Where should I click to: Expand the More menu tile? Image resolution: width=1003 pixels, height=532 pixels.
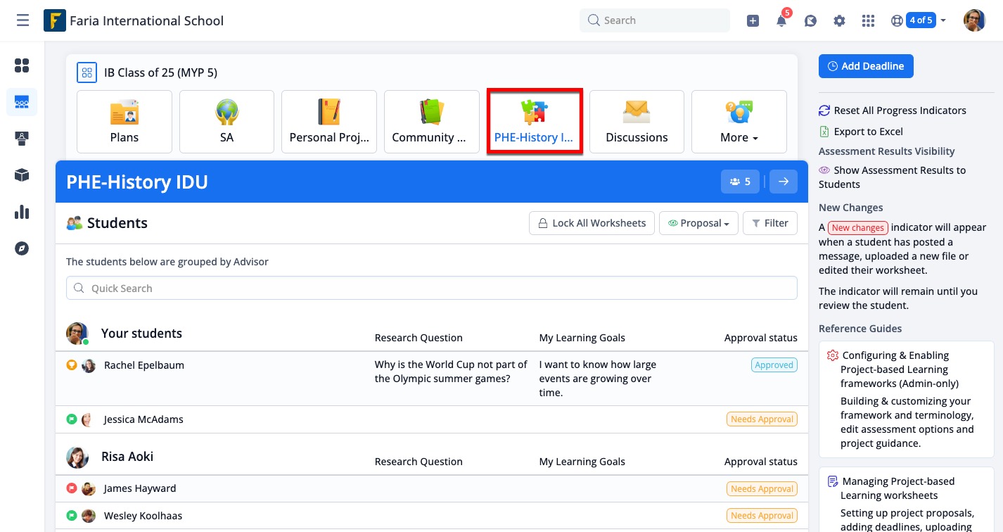click(x=739, y=122)
